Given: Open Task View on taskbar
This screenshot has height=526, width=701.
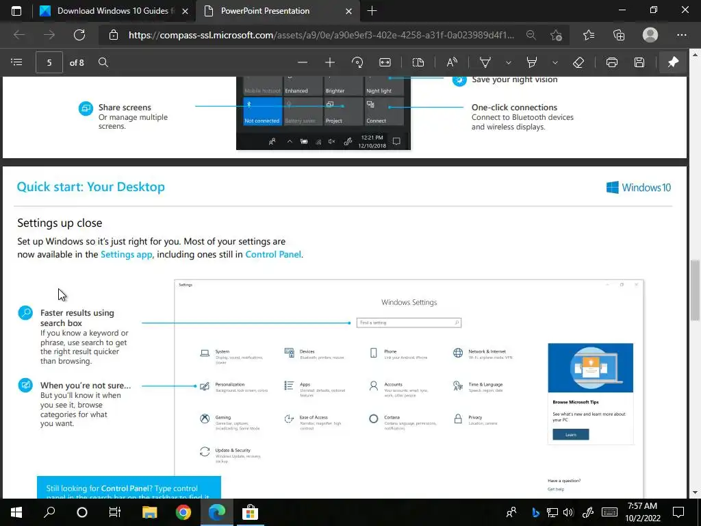Looking at the screenshot, I should click(x=115, y=512).
